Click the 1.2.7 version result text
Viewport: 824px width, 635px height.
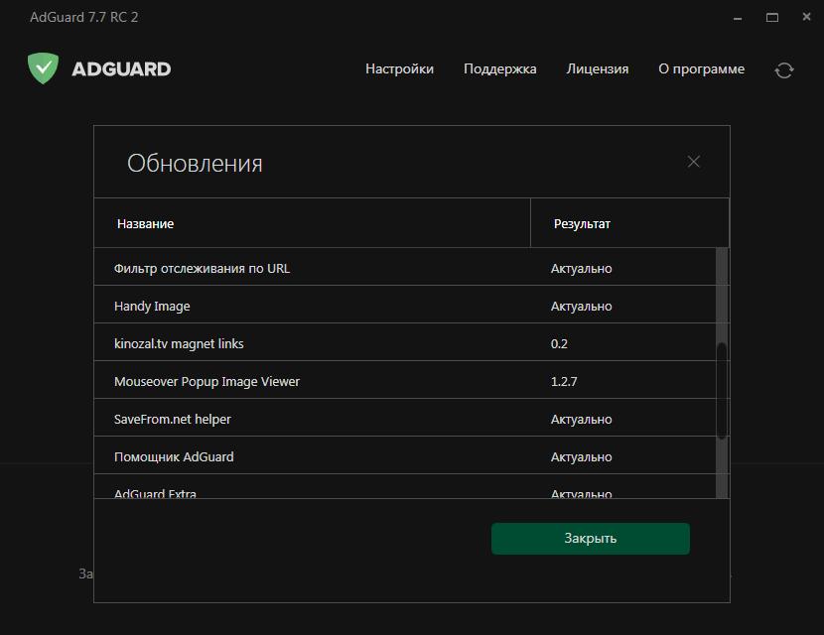click(x=563, y=380)
